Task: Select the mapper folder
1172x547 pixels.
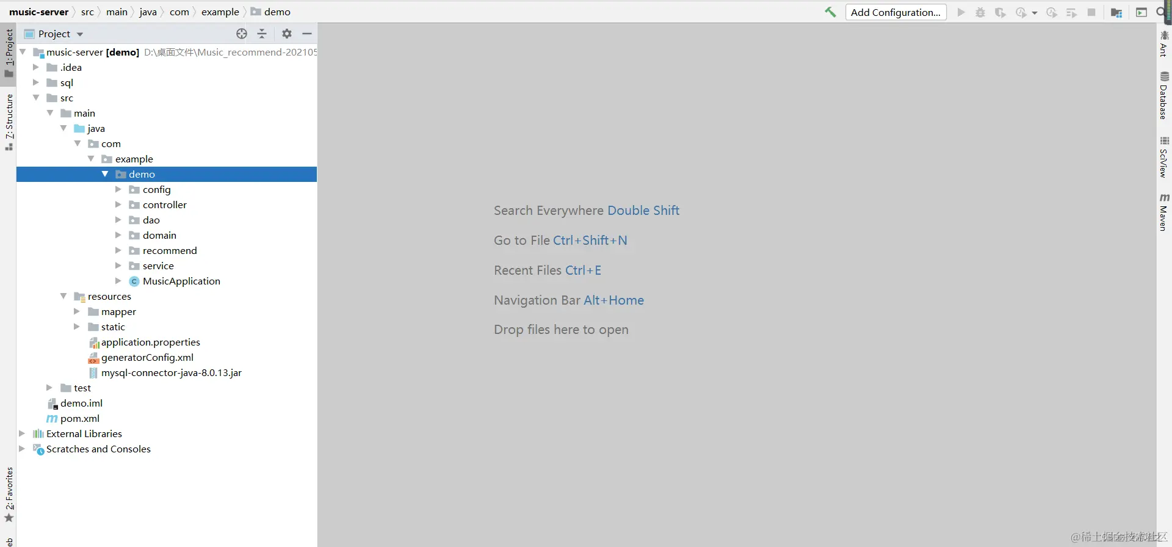Action: 118,311
